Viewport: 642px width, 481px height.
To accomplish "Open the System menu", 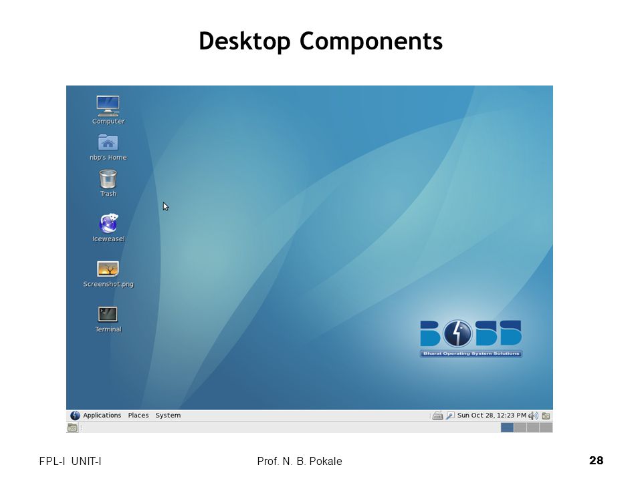I will point(168,415).
